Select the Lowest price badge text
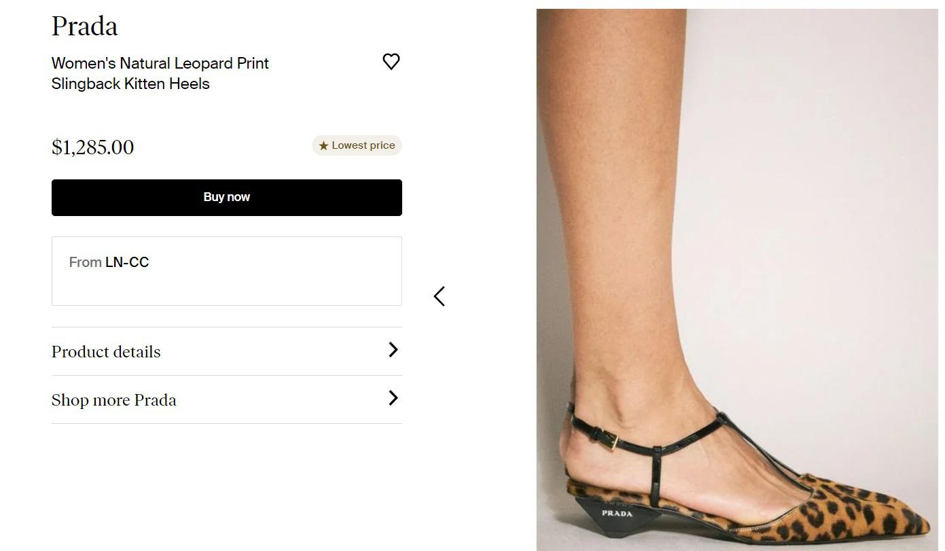The image size is (945, 551). tap(363, 145)
